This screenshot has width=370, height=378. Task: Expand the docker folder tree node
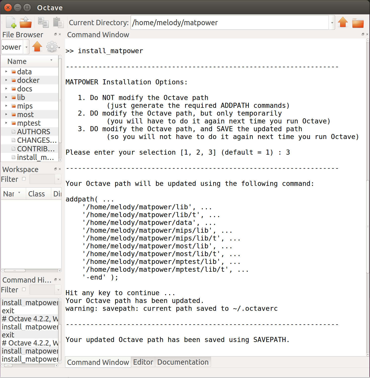point(6,80)
